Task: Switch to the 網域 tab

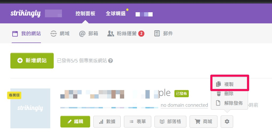Action: click(60, 33)
